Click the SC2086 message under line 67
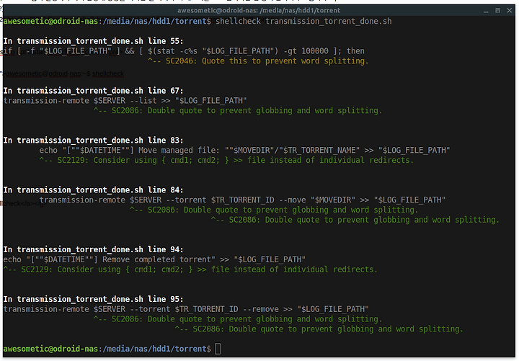This screenshot has height=361, width=519. [238, 110]
